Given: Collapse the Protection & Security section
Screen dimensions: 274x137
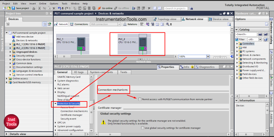Looking at the screenshot, I should 55,104.
